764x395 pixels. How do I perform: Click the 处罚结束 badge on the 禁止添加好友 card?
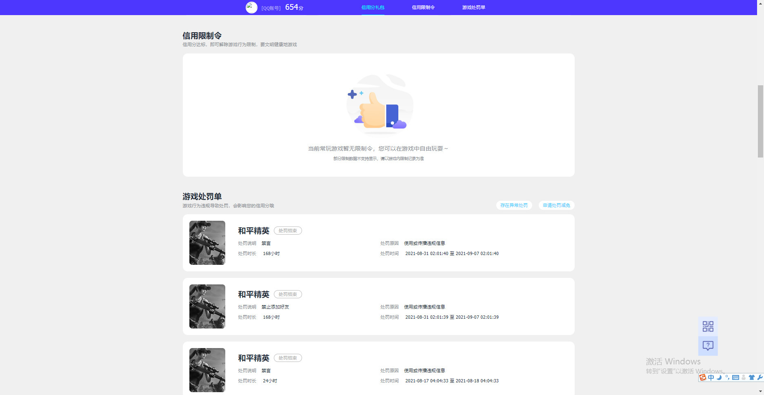288,294
